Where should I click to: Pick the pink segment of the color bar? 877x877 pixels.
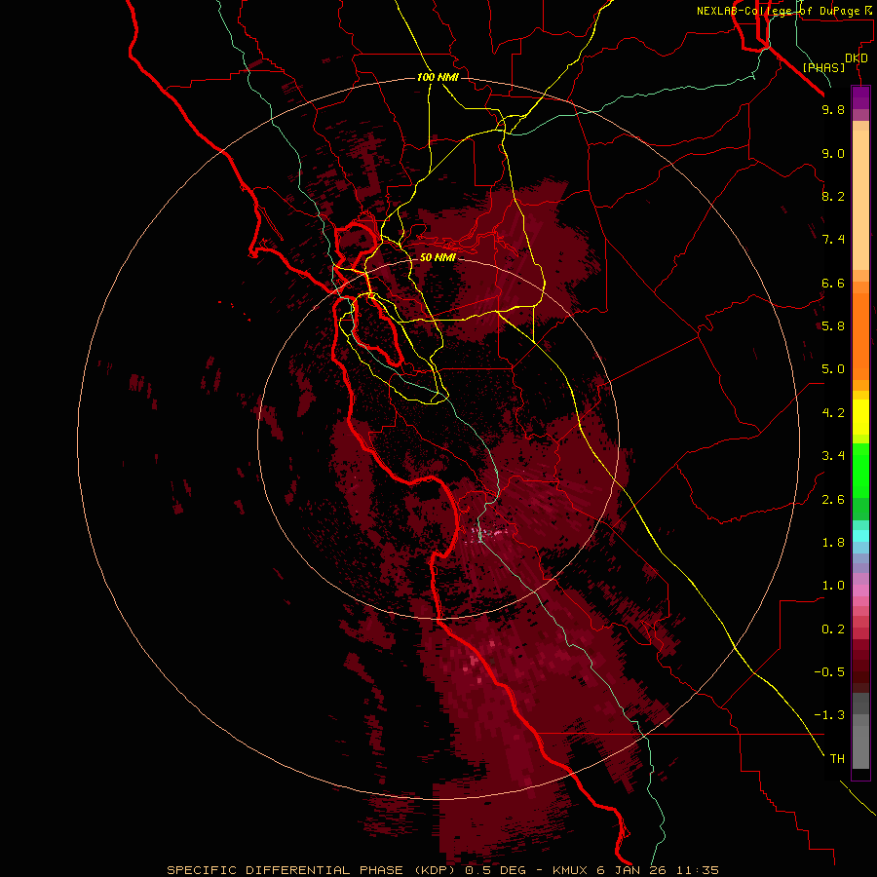pyautogui.click(x=860, y=591)
